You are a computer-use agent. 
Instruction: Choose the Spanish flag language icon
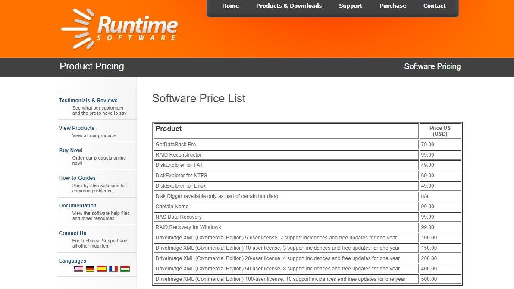click(101, 268)
